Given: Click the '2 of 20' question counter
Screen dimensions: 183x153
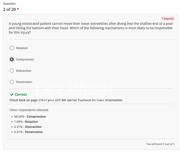Looking at the screenshot, I should pyautogui.click(x=9, y=10).
